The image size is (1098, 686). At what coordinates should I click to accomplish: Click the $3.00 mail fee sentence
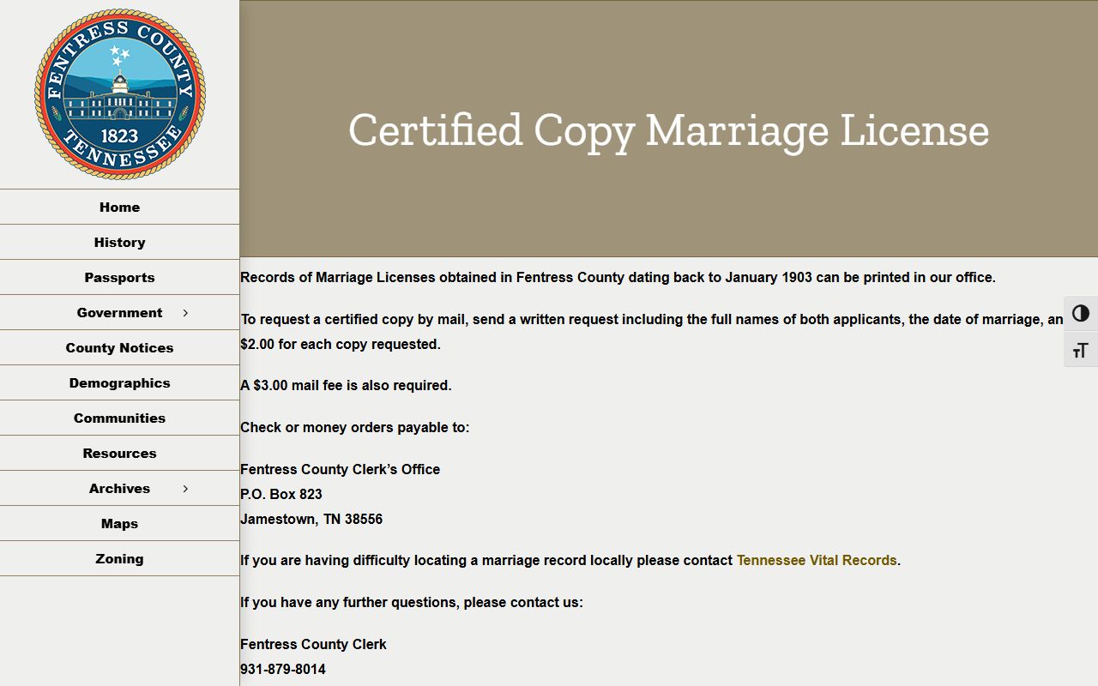346,385
